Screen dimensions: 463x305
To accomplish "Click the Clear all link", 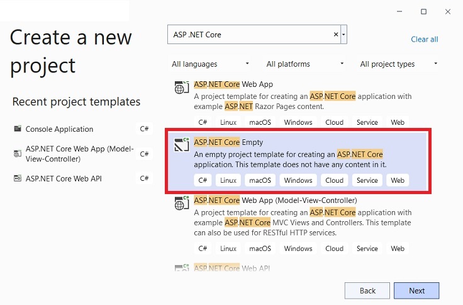I will [x=425, y=39].
